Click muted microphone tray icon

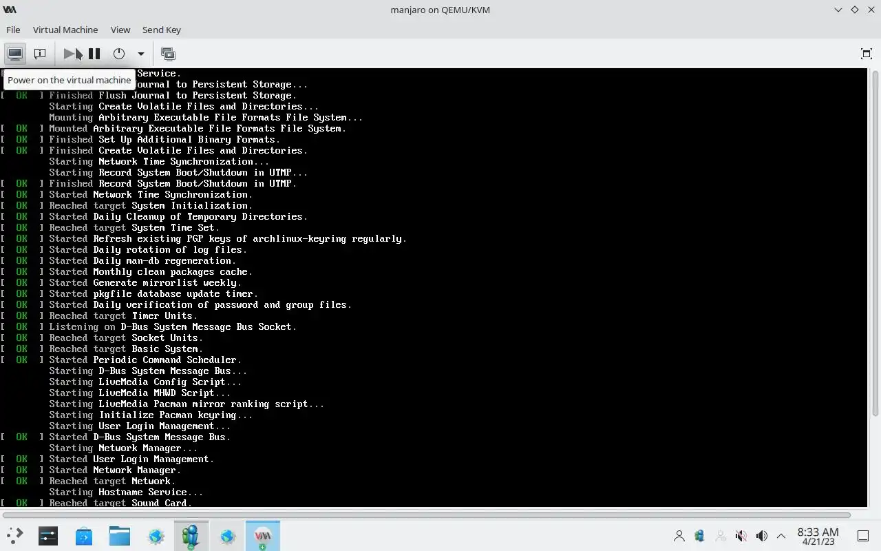pyautogui.click(x=741, y=536)
